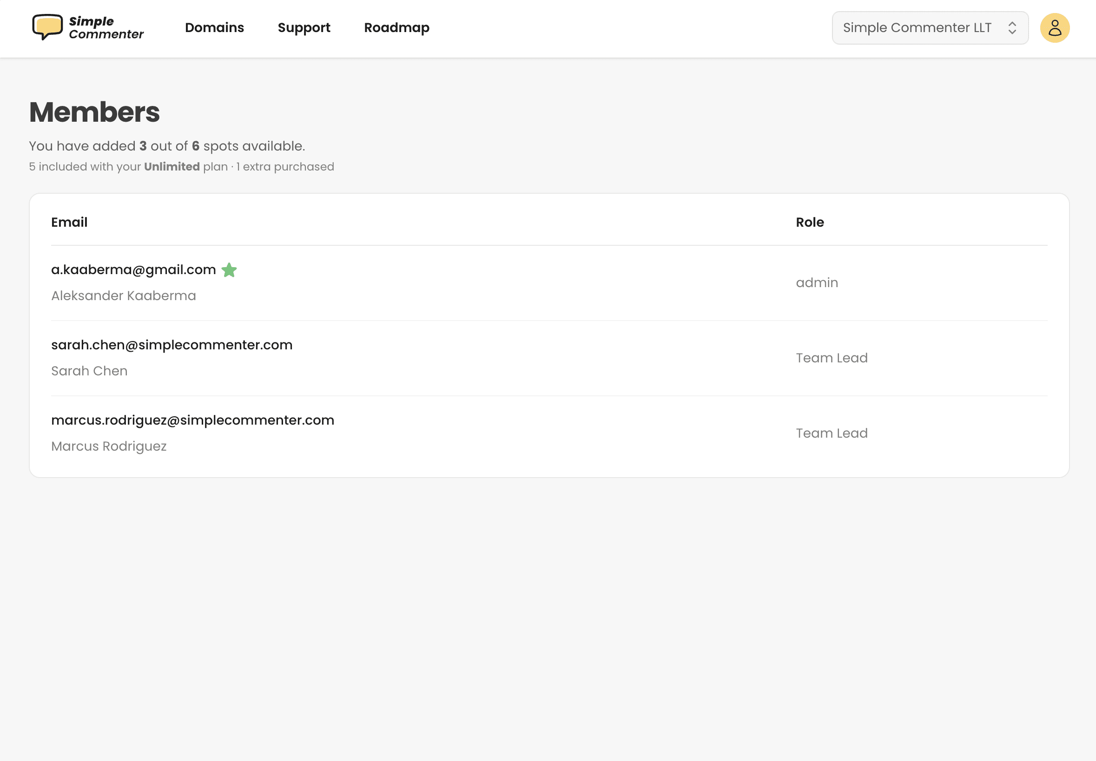Viewport: 1096px width, 761px height.
Task: Click Sarah Chen's Team Lead role label
Action: click(x=832, y=358)
